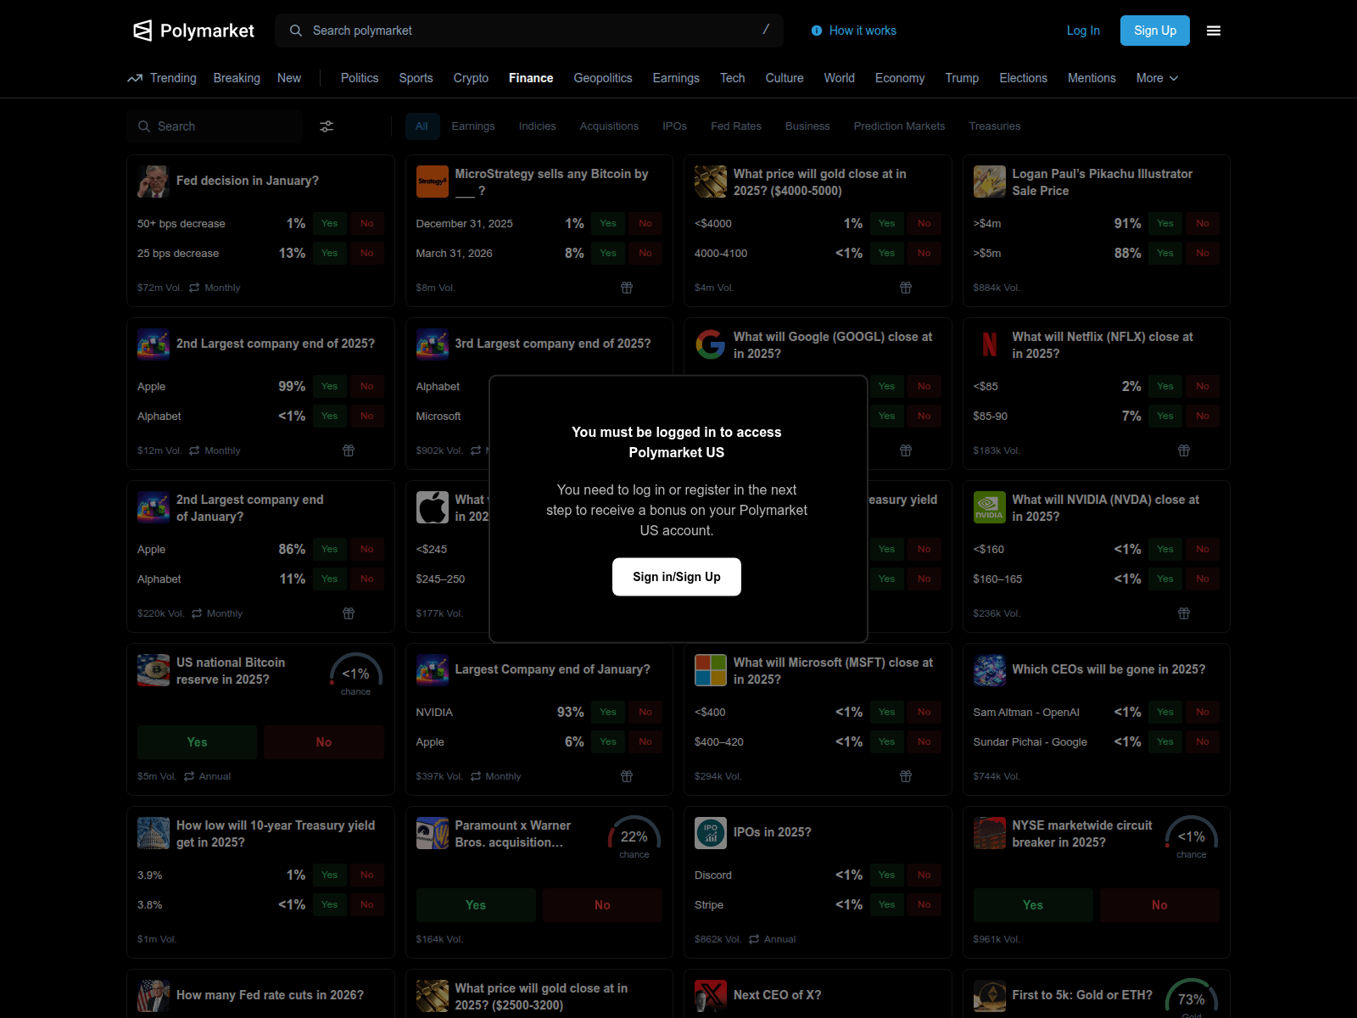Click gift icon on Microsoft close card

pos(906,776)
